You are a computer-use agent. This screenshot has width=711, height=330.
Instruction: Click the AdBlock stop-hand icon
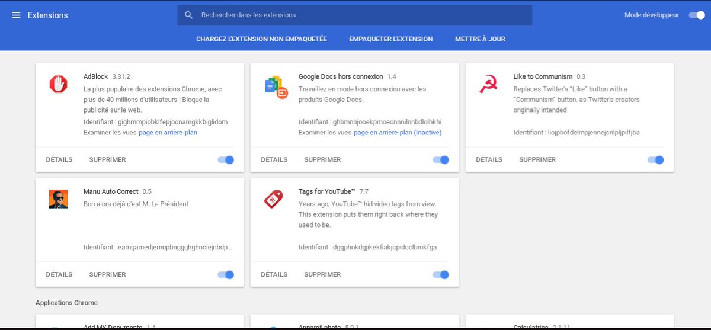[x=58, y=84]
